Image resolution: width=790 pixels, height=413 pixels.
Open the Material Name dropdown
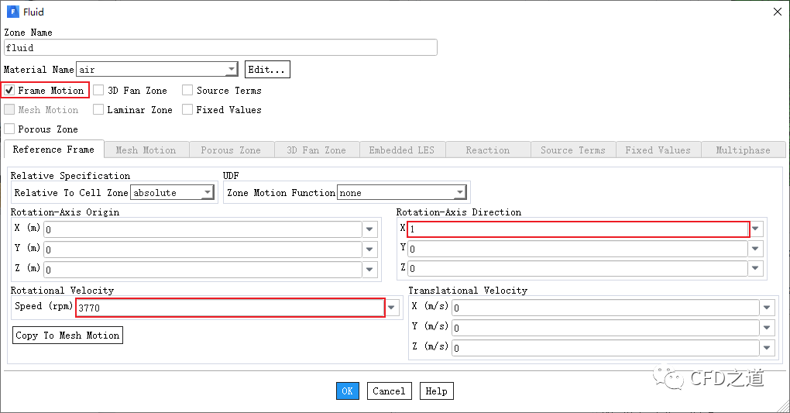[232, 70]
